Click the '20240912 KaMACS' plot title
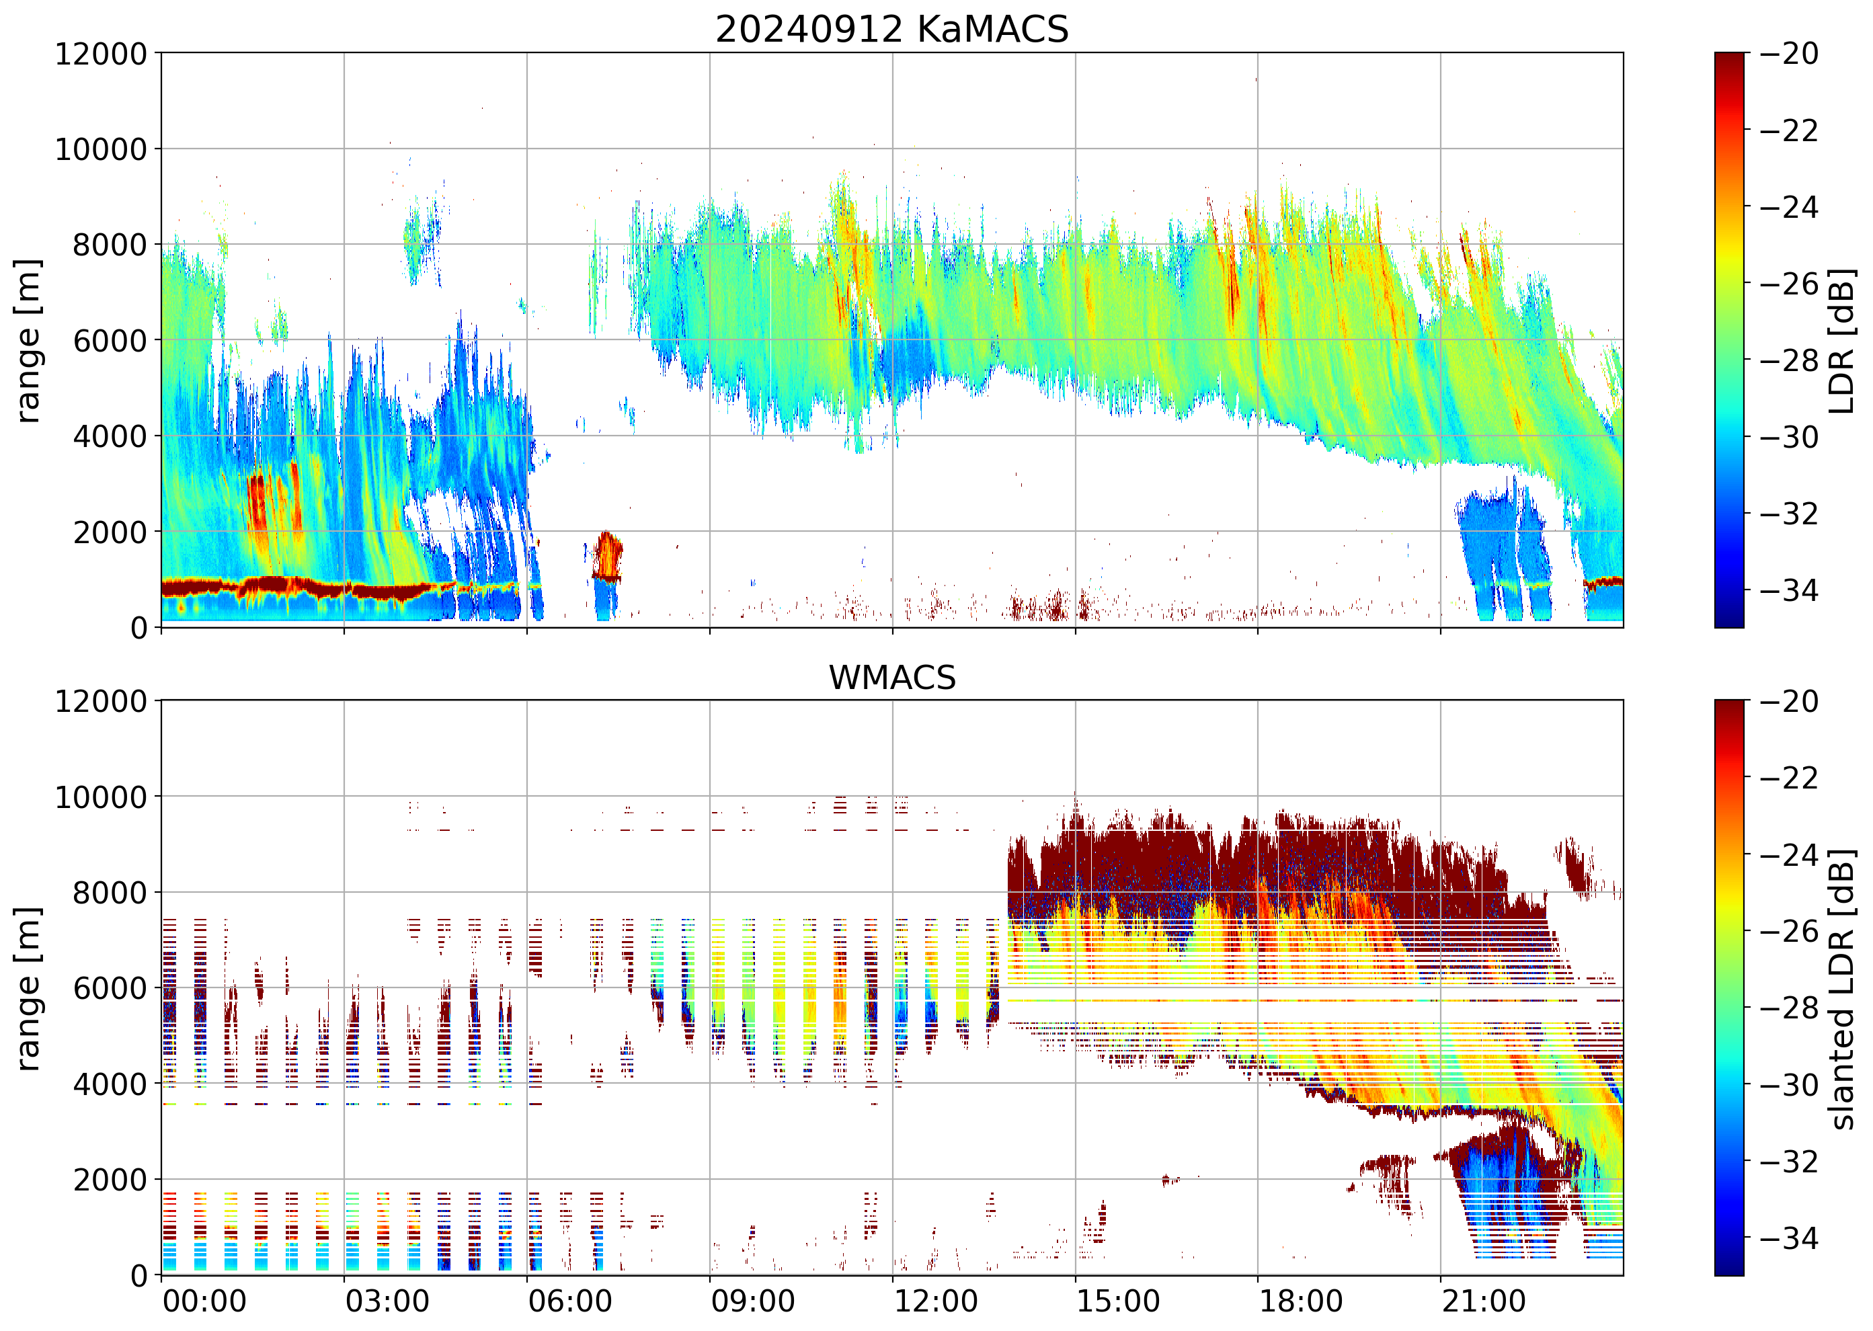The width and height of the screenshot is (1873, 1331). [x=892, y=30]
